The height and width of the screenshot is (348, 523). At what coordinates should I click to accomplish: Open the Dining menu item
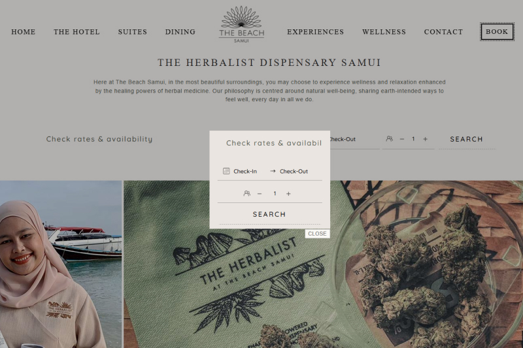(x=180, y=31)
